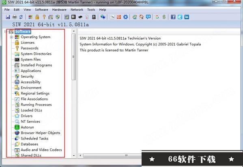Click the key toolbar icon

tap(44, 17)
